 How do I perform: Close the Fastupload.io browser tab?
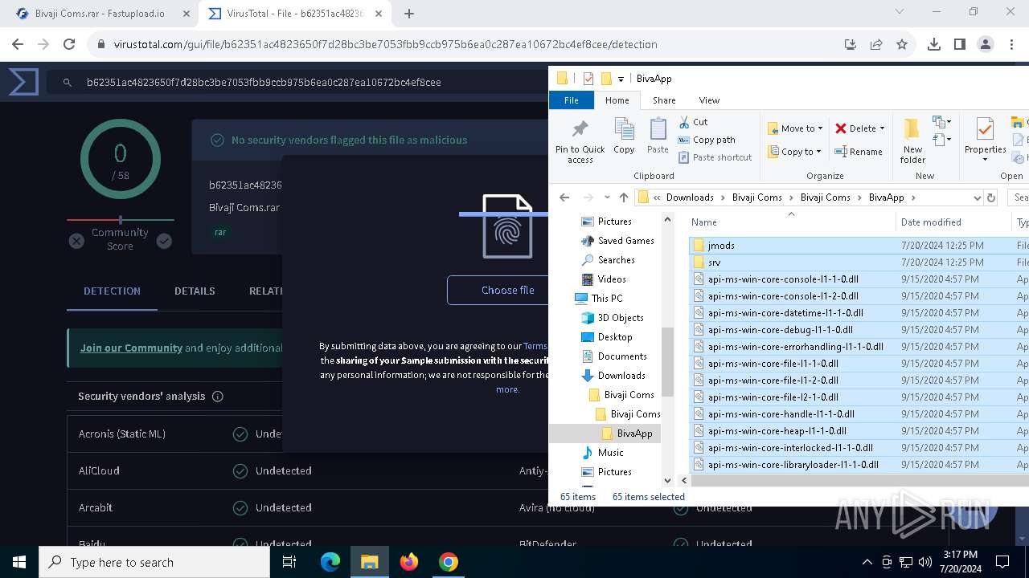(x=187, y=14)
